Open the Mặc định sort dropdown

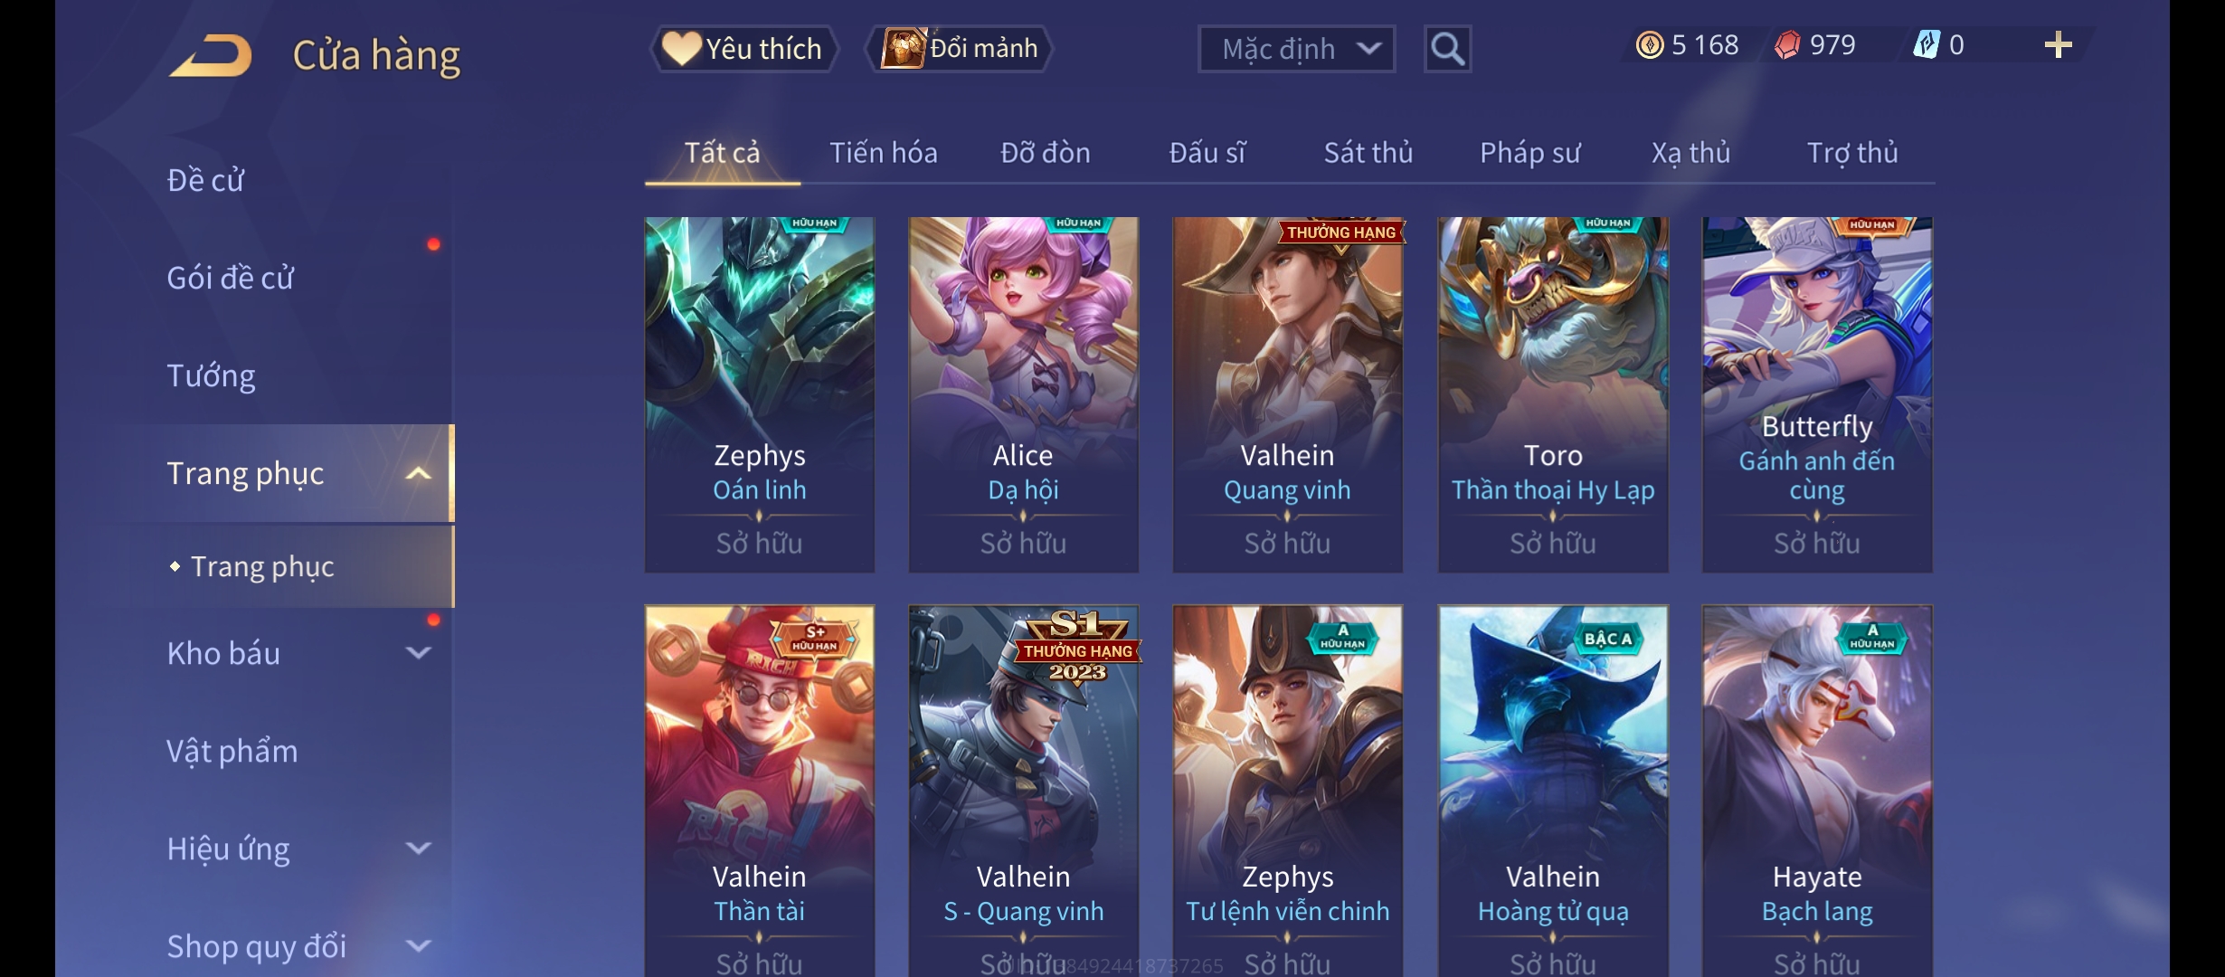coord(1296,49)
